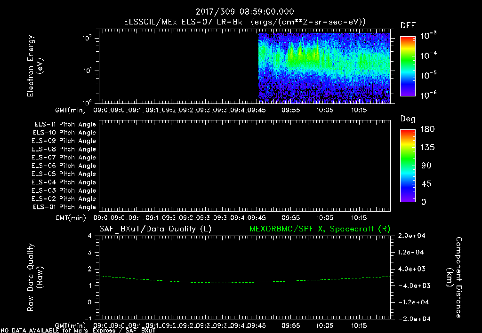Select ELS-05 Pitch Angle row label
This screenshot has width=482, height=333.
point(64,174)
